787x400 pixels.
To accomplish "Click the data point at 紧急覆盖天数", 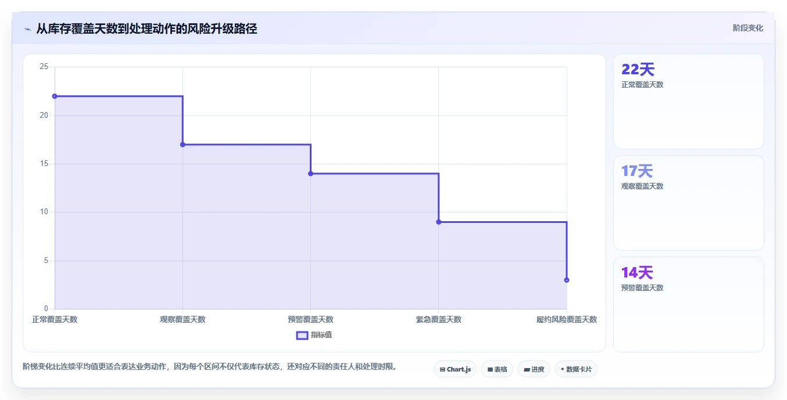I will pyautogui.click(x=438, y=222).
